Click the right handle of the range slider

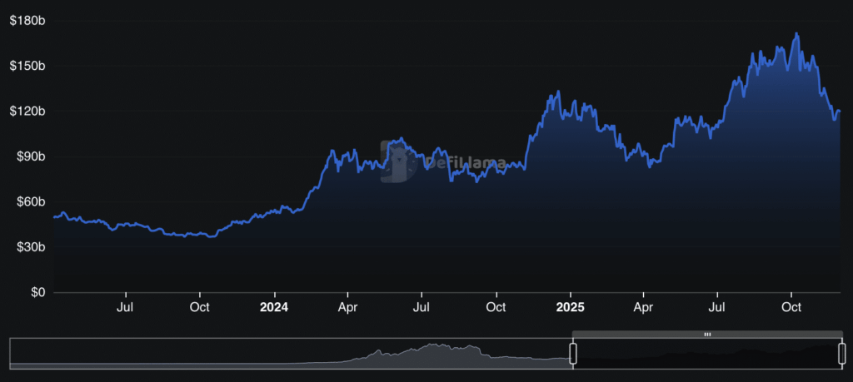tap(841, 353)
